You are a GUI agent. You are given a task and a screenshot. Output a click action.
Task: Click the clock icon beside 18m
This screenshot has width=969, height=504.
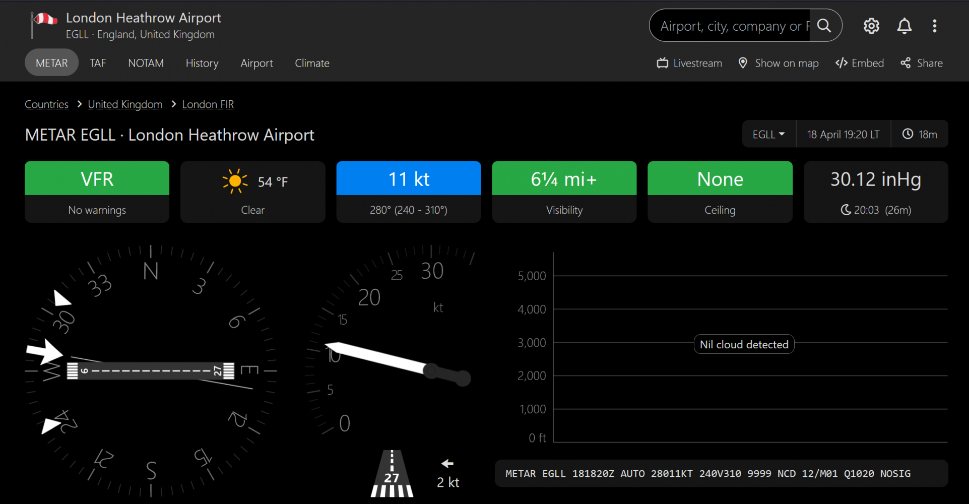tap(908, 134)
